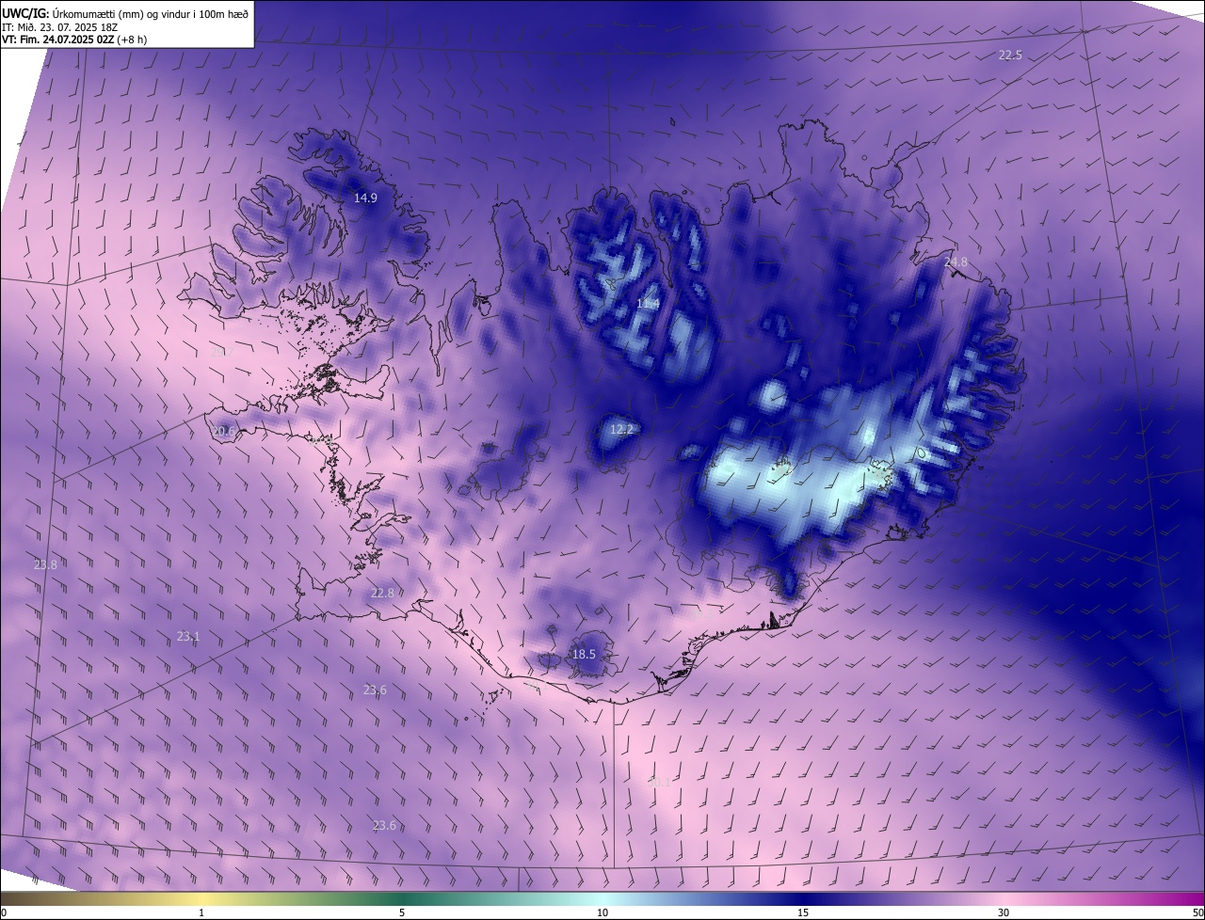
Task: Click the 15 tick on the colour scale
Action: (803, 912)
